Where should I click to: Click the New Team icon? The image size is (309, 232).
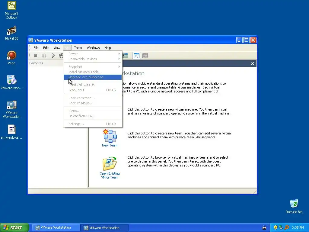(x=110, y=136)
